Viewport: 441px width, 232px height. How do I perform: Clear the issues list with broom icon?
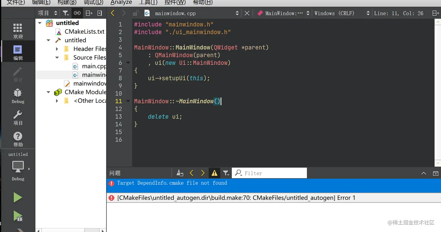(x=180, y=173)
